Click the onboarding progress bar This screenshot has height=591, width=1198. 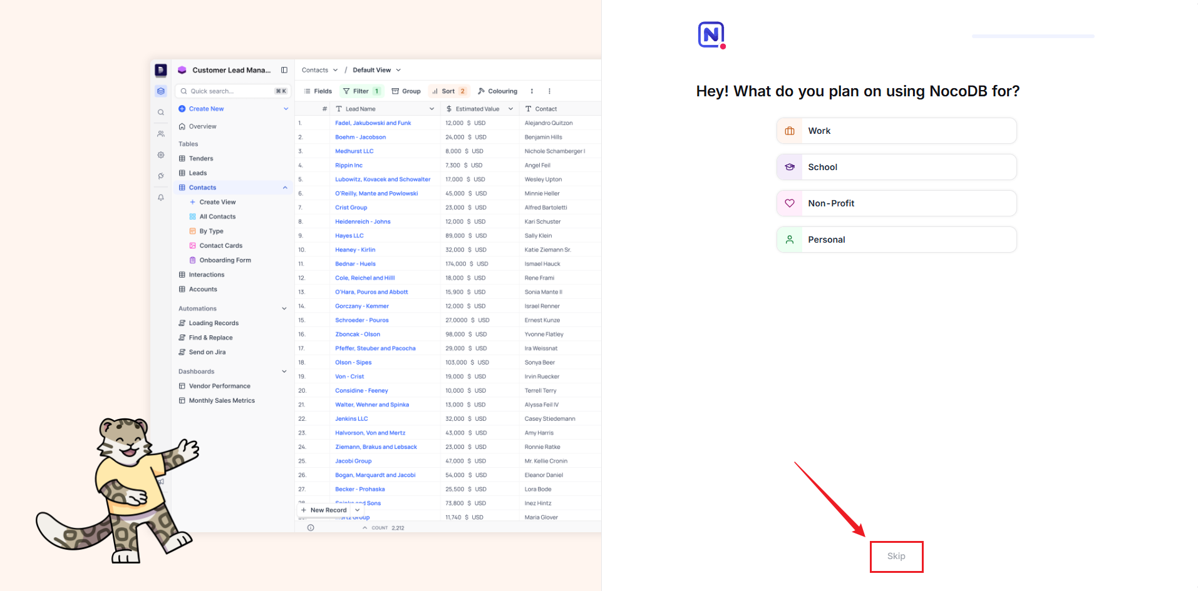pyautogui.click(x=1033, y=36)
